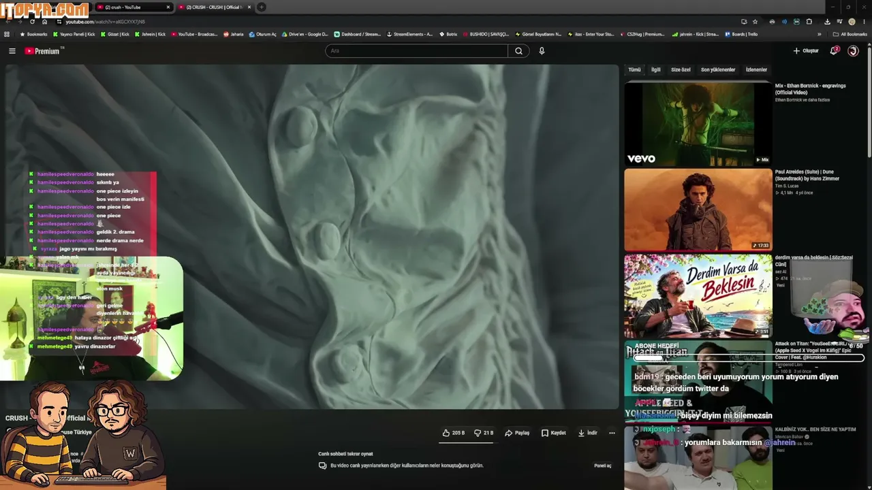Open the Oluştur create menu

click(806, 51)
